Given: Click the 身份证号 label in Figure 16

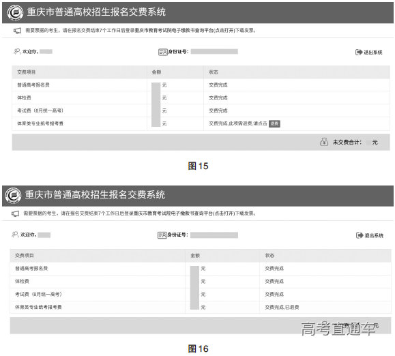Looking at the screenshot, I should 177,235.
